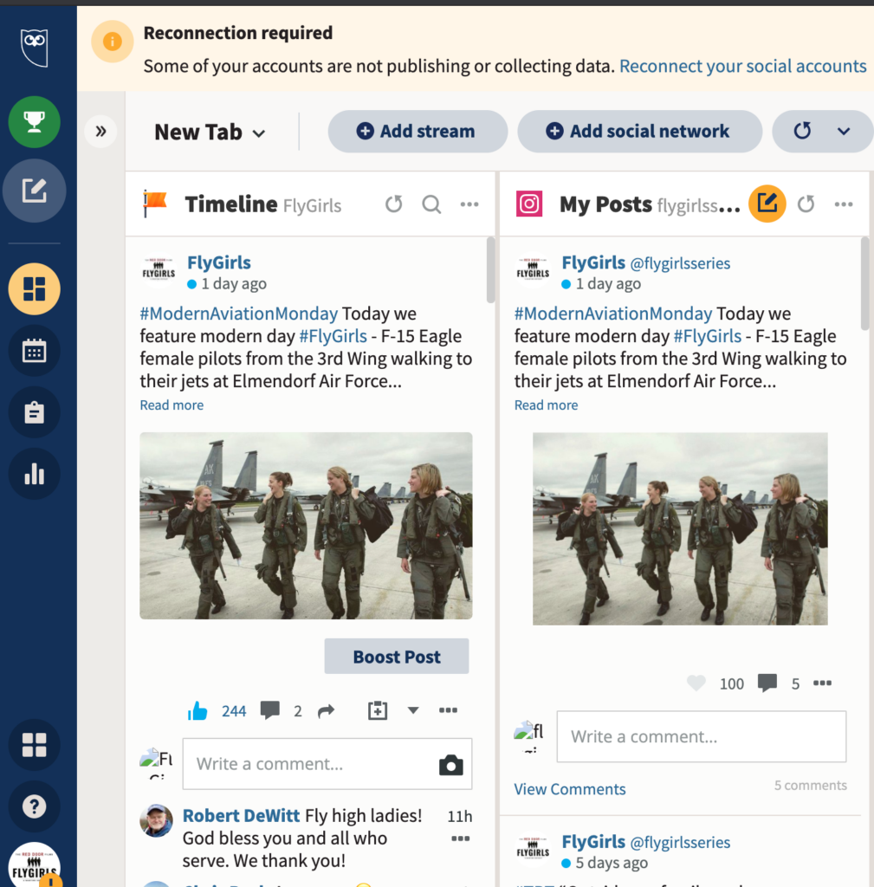Open FlyGirls name on the 5 days ago post
The height and width of the screenshot is (887, 874).
(593, 842)
